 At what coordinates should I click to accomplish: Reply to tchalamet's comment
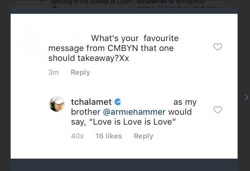(143, 136)
